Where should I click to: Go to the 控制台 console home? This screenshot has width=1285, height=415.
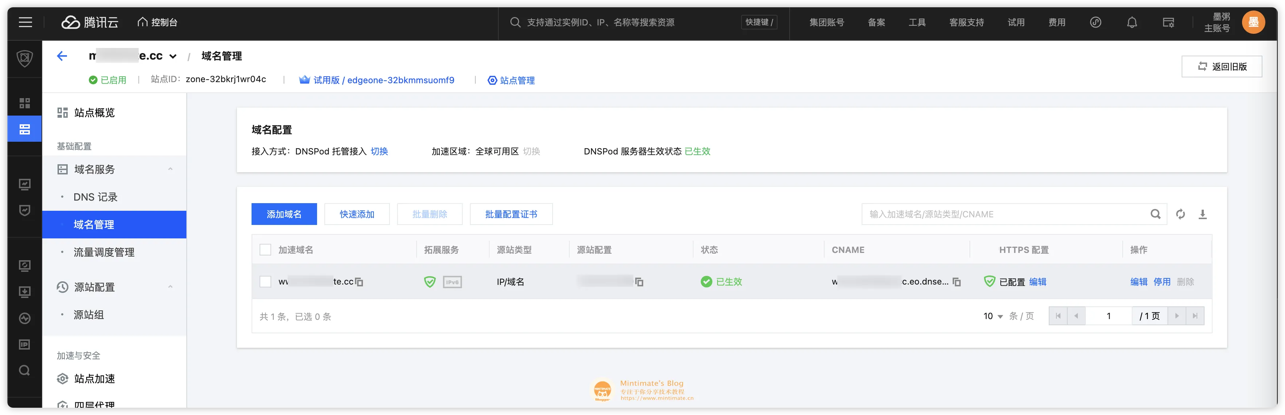pyautogui.click(x=158, y=22)
